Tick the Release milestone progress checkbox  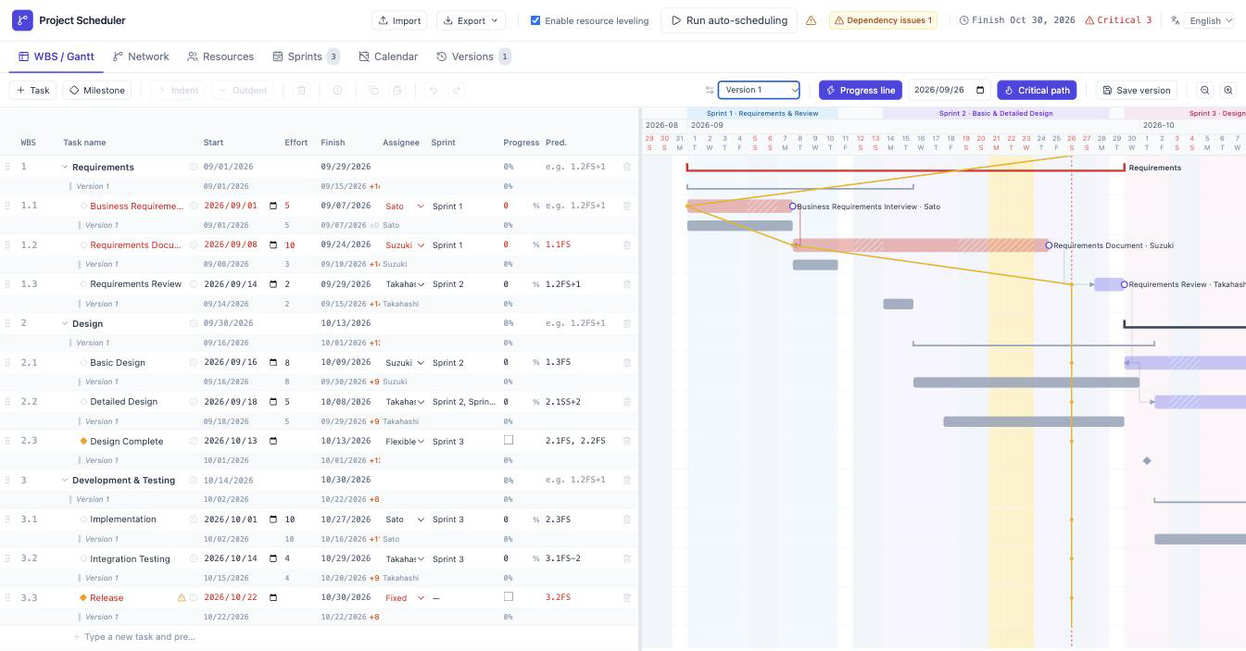click(508, 597)
